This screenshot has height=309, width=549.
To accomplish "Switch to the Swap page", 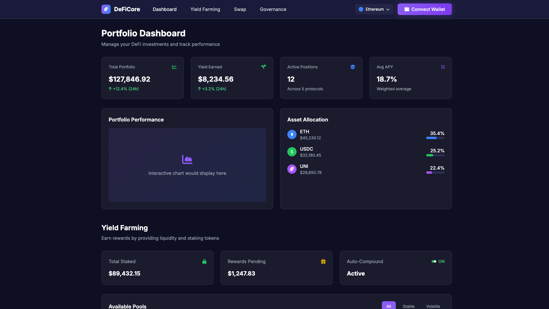I will (x=240, y=9).
